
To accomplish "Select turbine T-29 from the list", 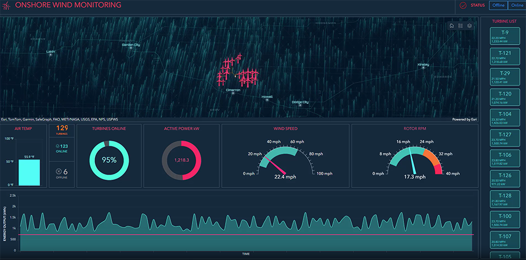I will [x=504, y=76].
